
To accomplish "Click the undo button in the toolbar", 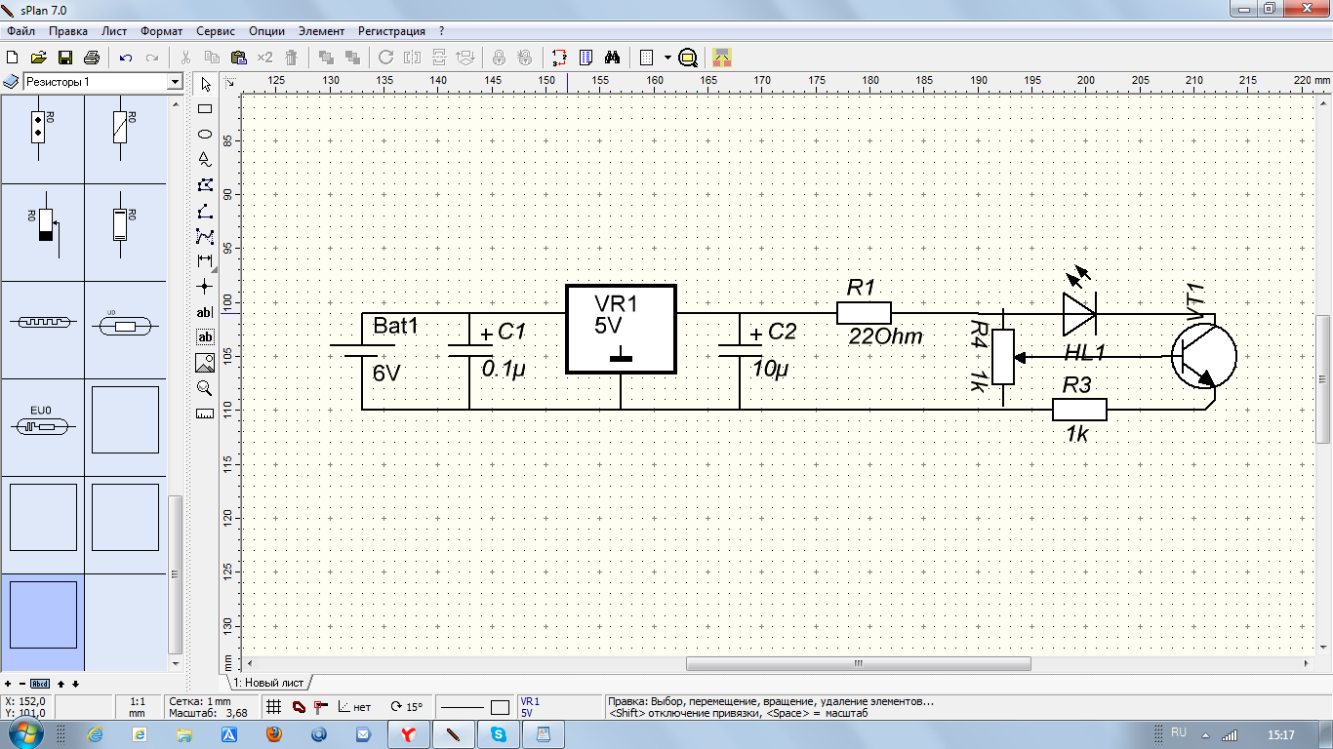I will [x=126, y=58].
